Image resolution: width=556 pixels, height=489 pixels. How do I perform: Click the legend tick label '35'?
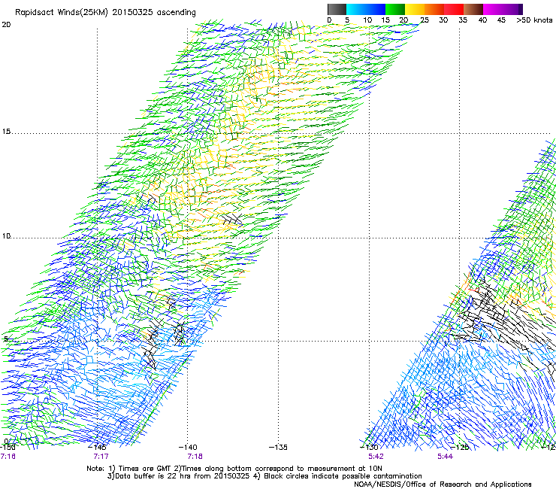[463, 20]
